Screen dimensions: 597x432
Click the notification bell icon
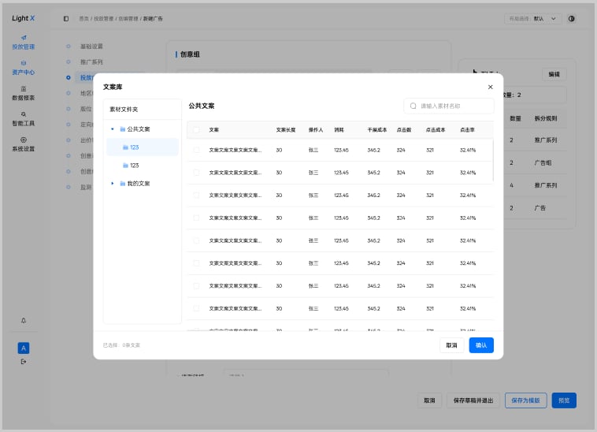[24, 321]
